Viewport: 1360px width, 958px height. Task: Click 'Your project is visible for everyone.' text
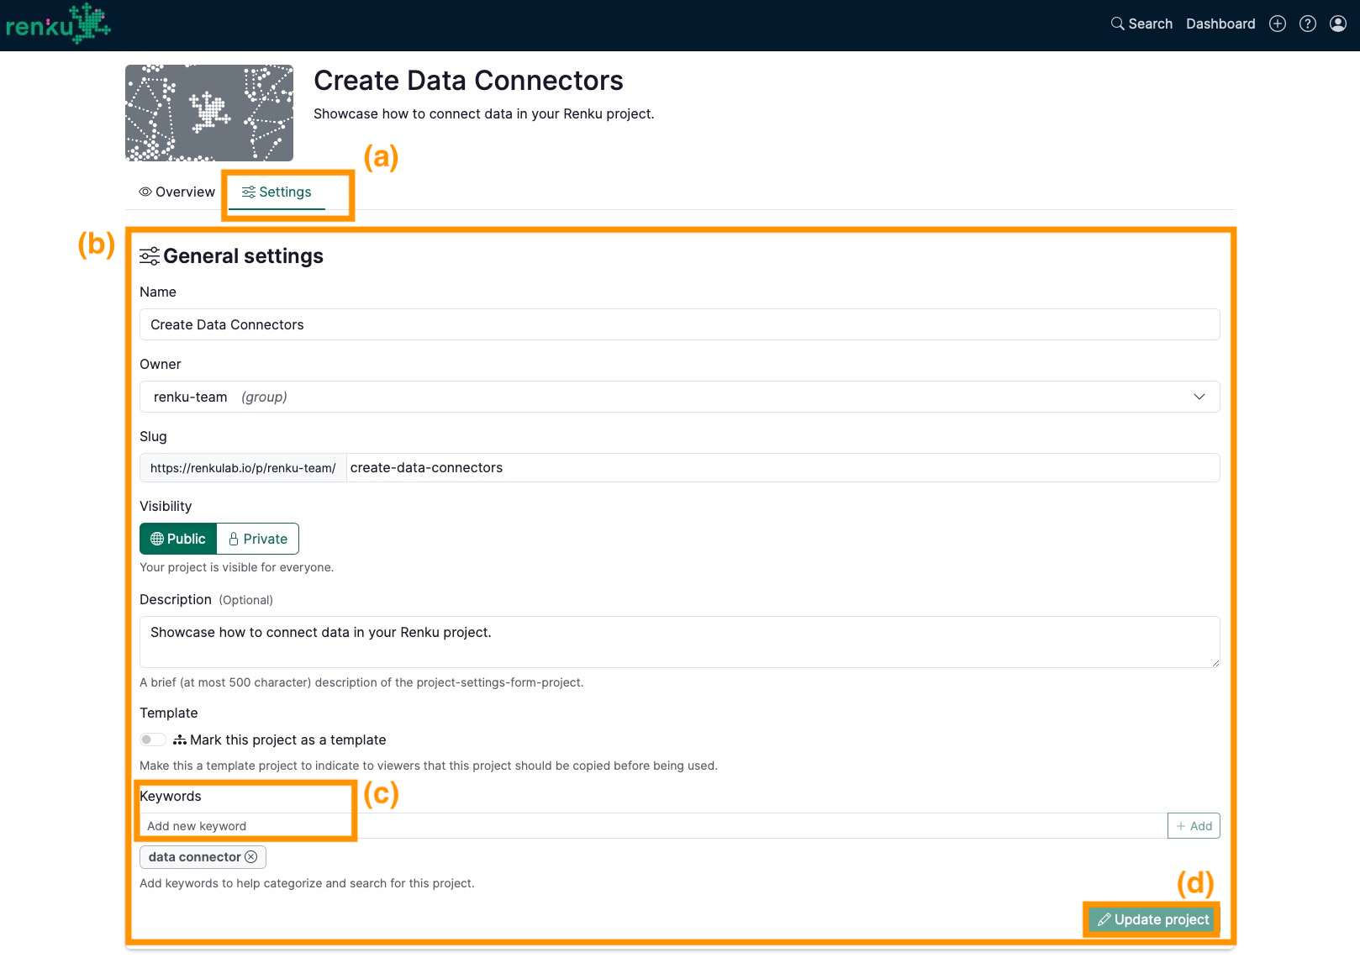pyautogui.click(x=237, y=567)
